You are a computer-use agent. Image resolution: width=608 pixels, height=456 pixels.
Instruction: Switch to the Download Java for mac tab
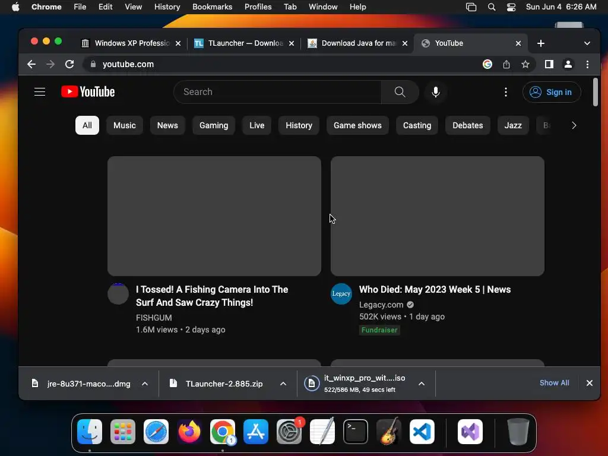pos(357,43)
